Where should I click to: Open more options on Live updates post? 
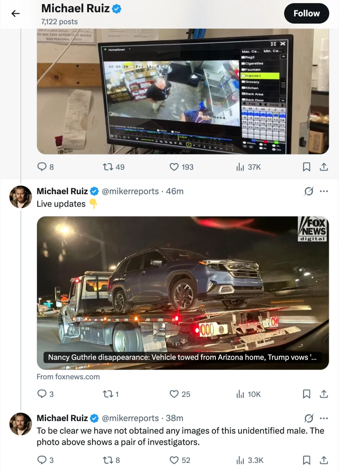324,191
